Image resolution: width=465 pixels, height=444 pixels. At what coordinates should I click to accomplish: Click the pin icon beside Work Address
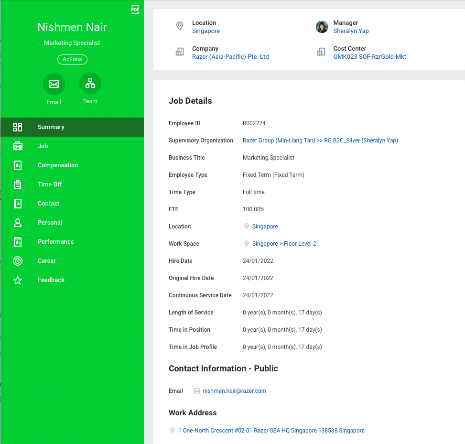click(x=173, y=430)
